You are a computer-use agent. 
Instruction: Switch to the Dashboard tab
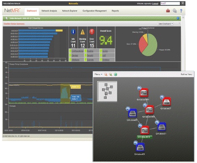coord(32,11)
